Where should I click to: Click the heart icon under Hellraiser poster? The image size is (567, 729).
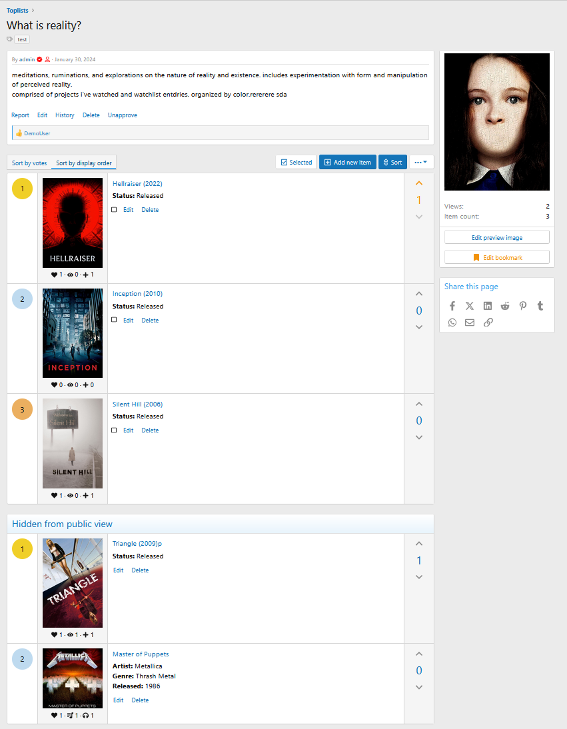click(54, 275)
